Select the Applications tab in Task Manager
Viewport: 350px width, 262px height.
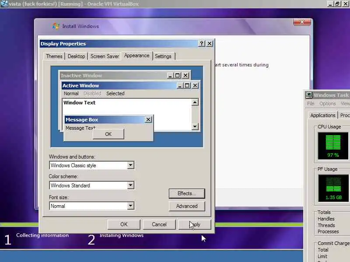point(323,115)
